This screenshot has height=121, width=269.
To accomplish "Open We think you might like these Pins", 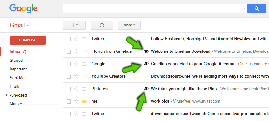I will coord(184,89).
